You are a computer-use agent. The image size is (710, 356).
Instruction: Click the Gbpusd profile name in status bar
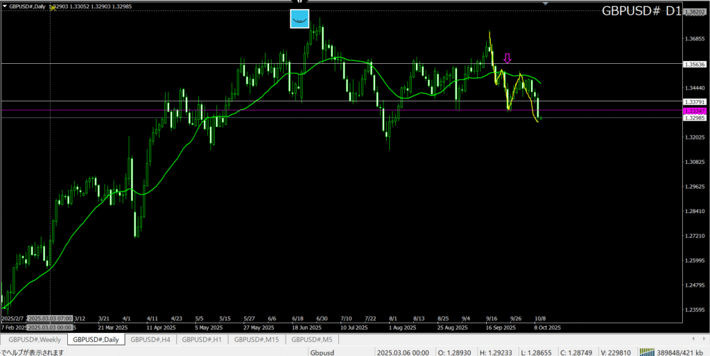pyautogui.click(x=324, y=352)
